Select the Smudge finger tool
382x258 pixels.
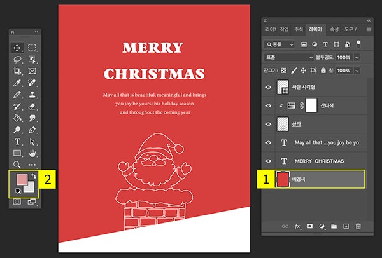(x=32, y=118)
